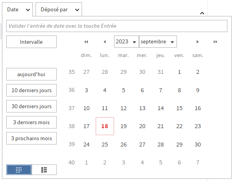The image size is (234, 182).
Task: Choose 10 derniers jours
Action: [x=31, y=90]
